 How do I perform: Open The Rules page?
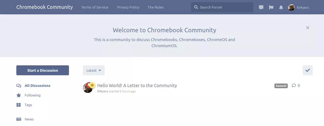[156, 7]
